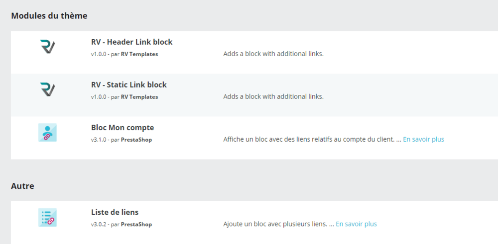Image resolution: width=498 pixels, height=244 pixels.
Task: Open En savoir plus for Liste de liens
Action: 356,225
